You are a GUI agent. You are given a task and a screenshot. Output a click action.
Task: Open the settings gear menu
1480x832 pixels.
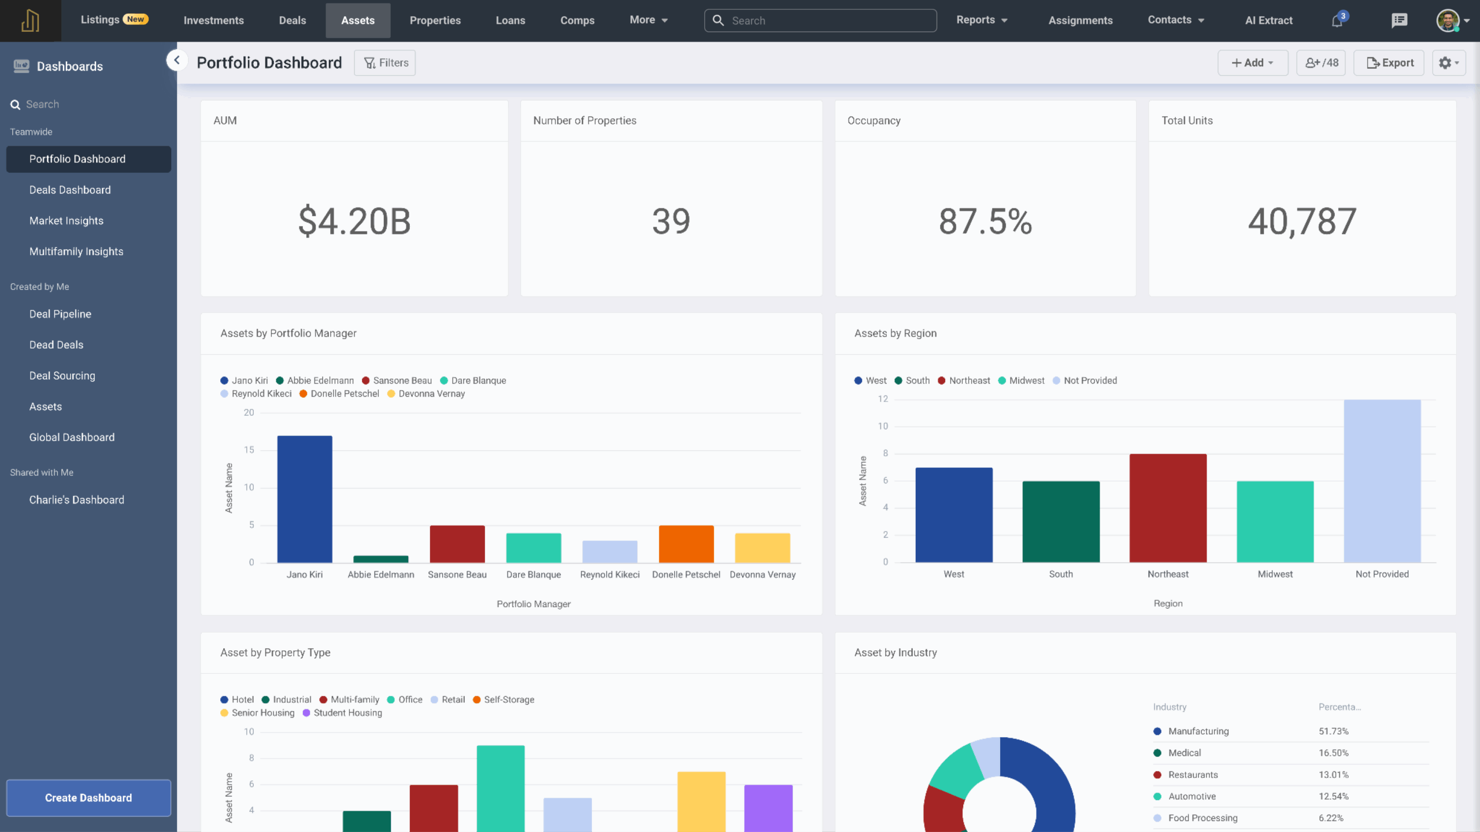[1448, 62]
